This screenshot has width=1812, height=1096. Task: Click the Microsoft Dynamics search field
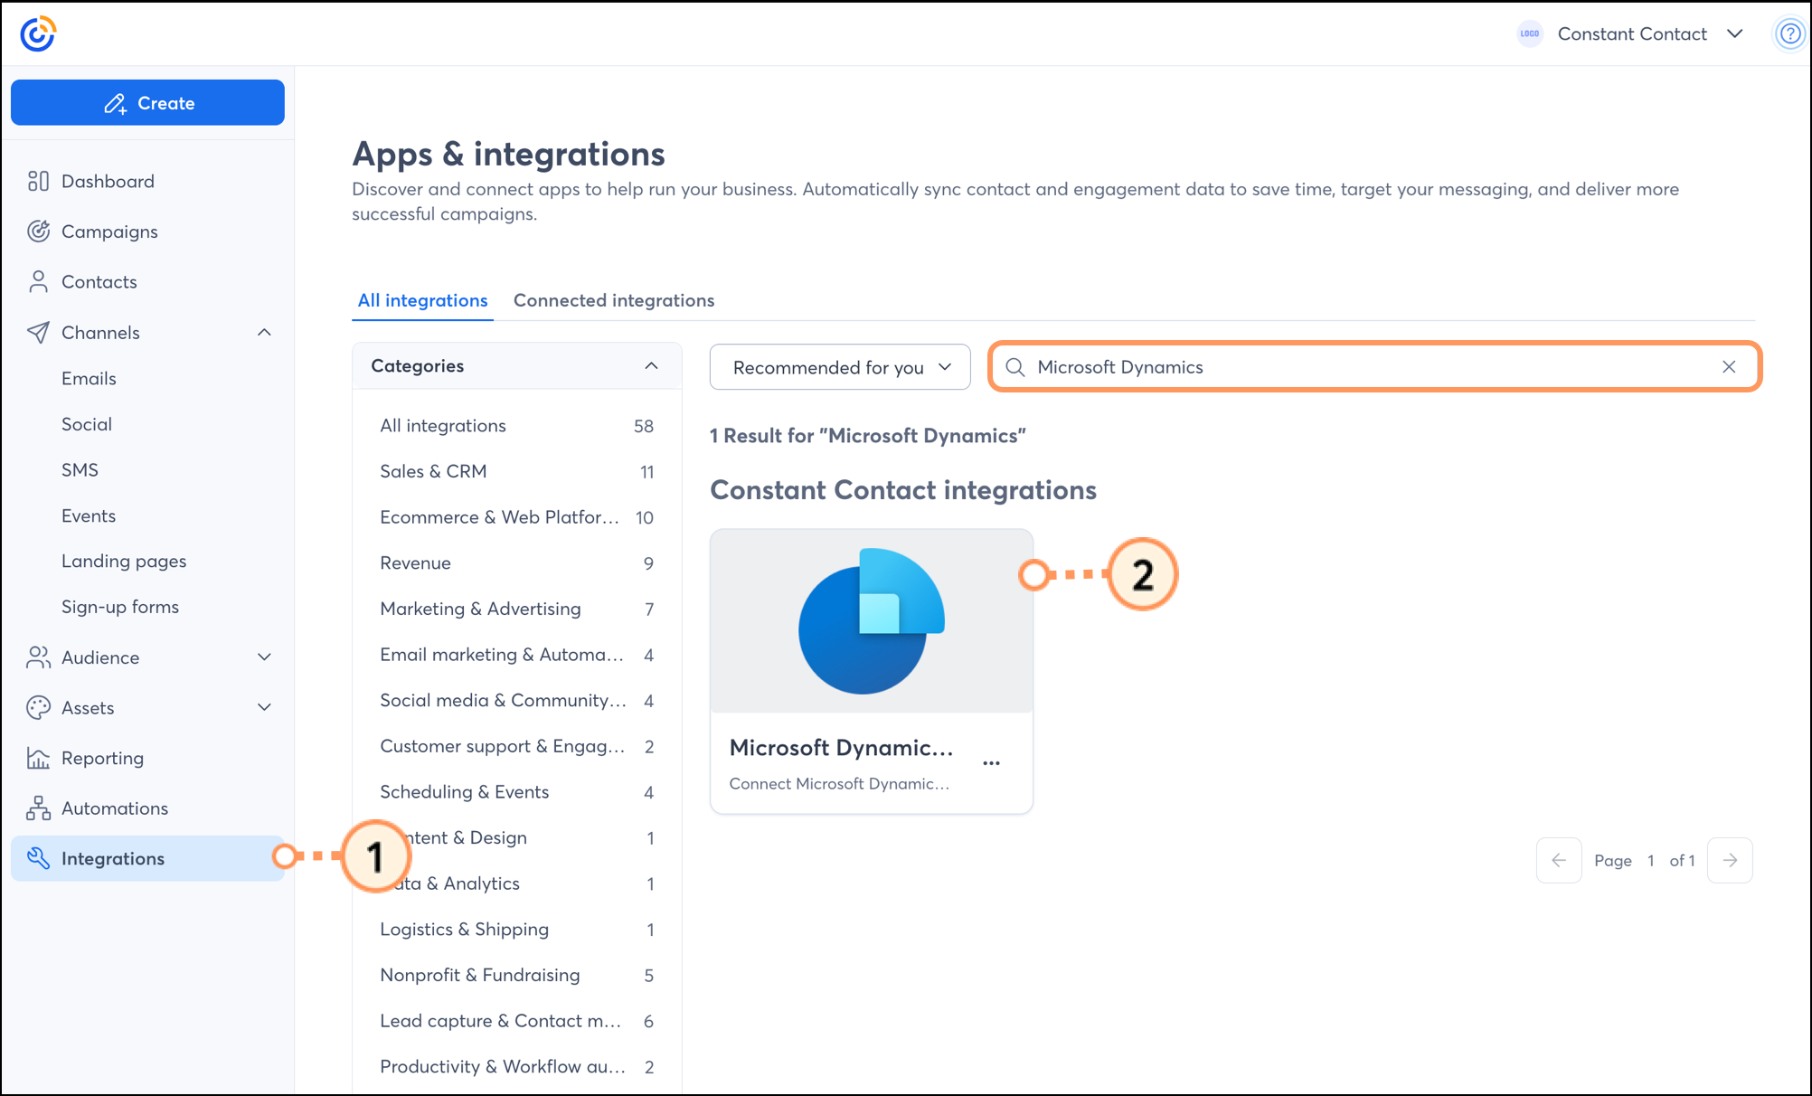point(1356,367)
